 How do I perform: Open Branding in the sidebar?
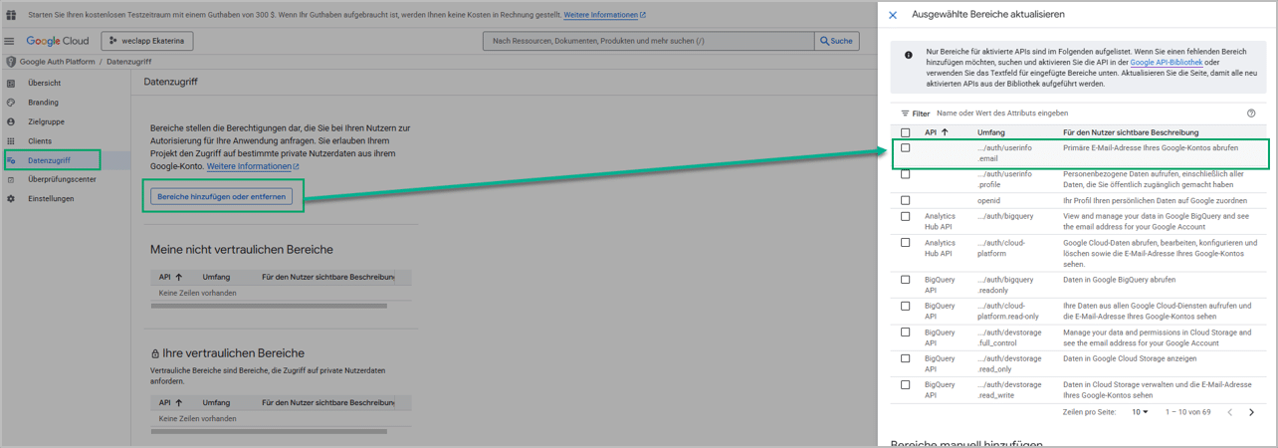pos(43,103)
